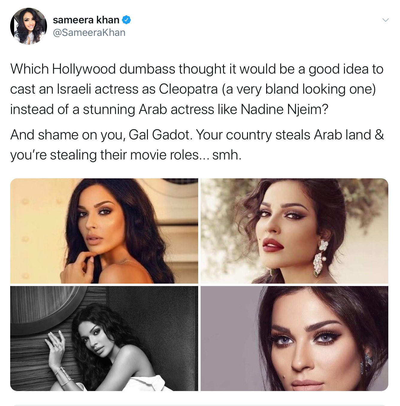
Task: View the top-right photo with red lipstick
Action: coord(294,231)
